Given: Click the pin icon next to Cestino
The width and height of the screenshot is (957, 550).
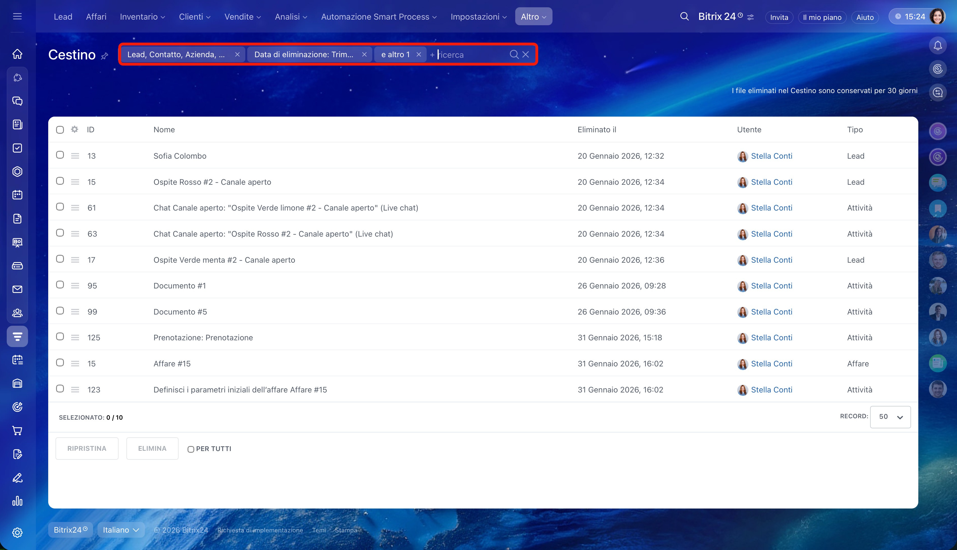Looking at the screenshot, I should pyautogui.click(x=105, y=56).
